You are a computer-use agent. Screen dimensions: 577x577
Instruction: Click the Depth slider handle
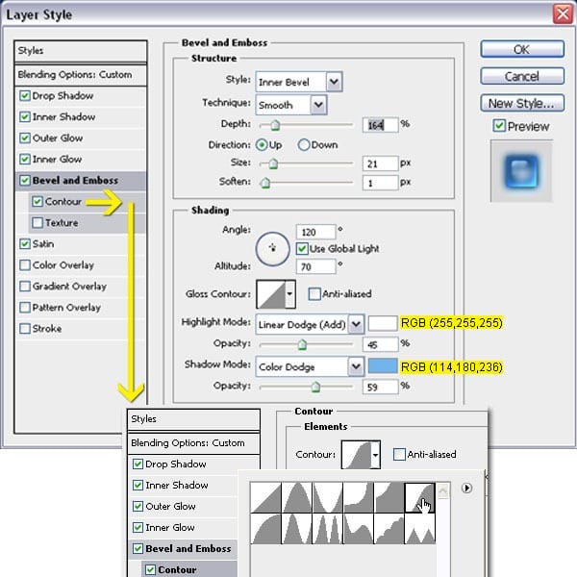(275, 125)
